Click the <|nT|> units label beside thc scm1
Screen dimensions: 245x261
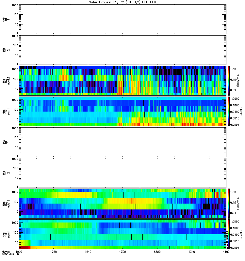pos(241,234)
